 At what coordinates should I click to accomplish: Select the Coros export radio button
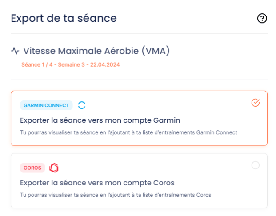click(x=256, y=165)
